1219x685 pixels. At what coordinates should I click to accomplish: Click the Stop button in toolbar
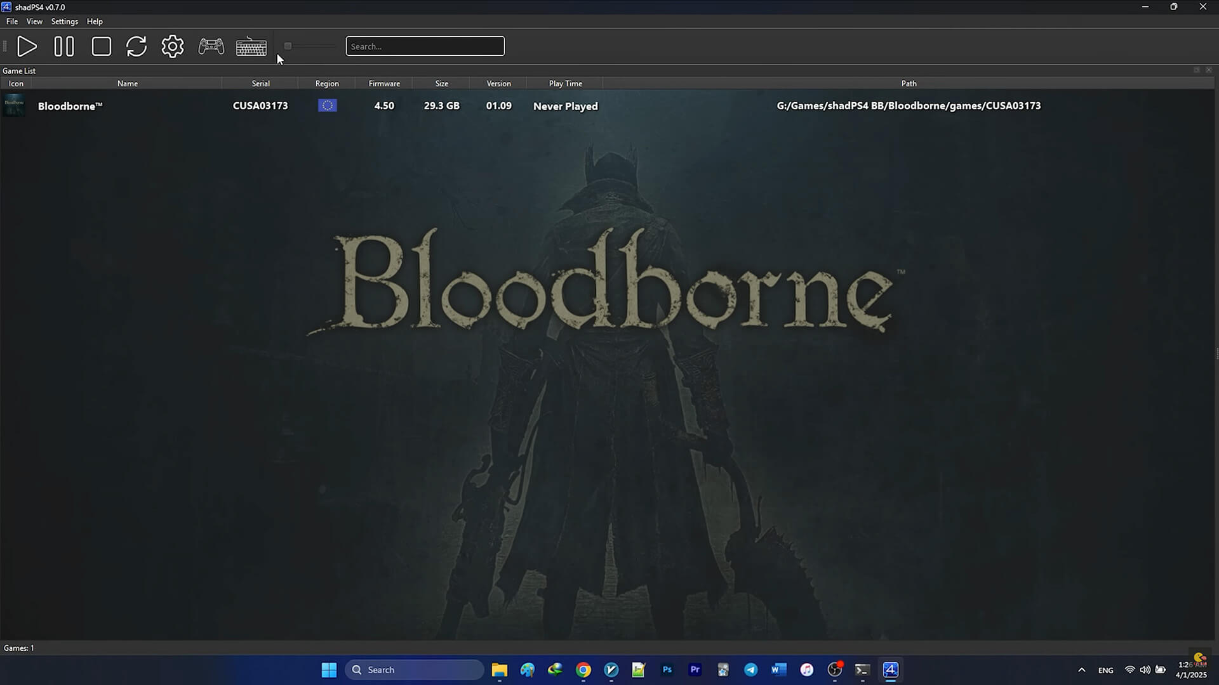(x=102, y=46)
